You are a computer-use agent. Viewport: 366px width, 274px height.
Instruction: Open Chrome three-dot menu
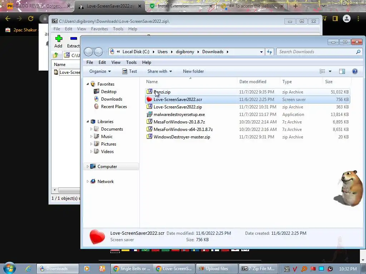[x=358, y=19]
